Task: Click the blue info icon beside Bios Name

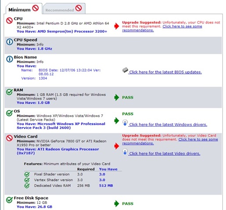Action: [10, 59]
